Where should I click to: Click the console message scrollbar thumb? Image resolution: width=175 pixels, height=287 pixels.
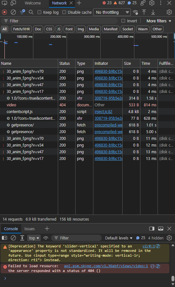point(173,278)
